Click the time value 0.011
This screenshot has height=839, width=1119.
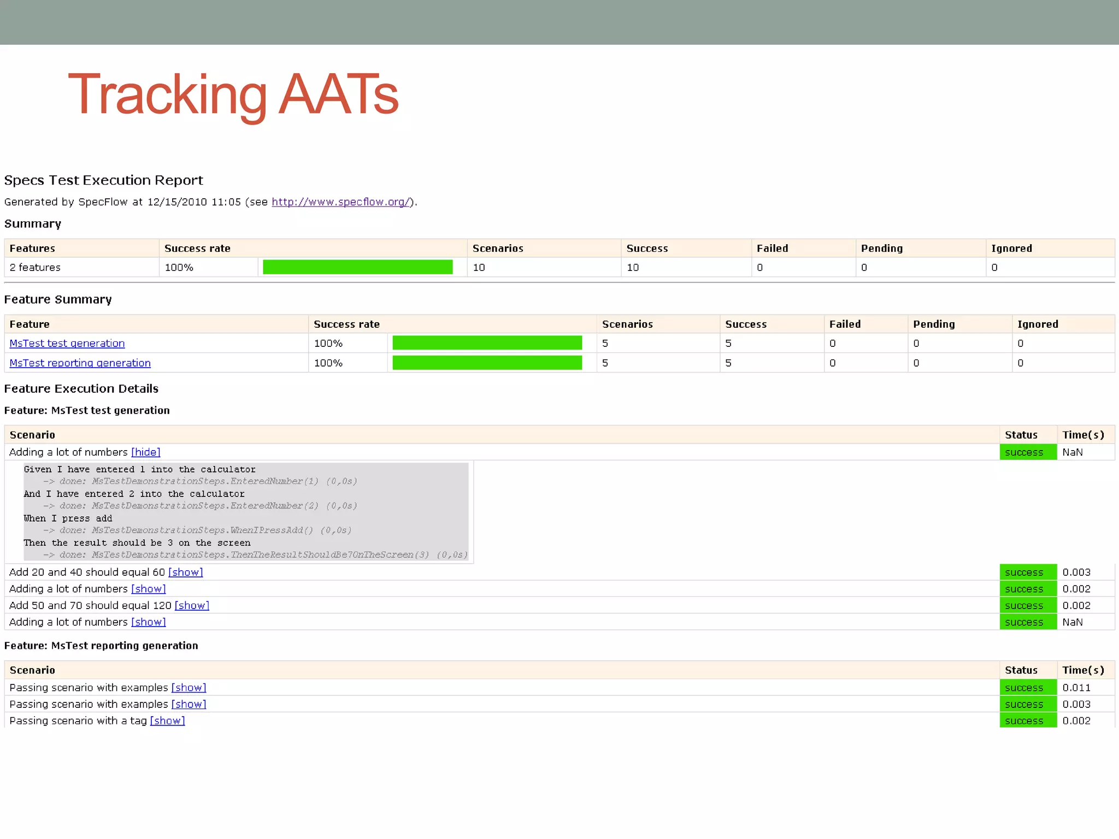[1076, 688]
